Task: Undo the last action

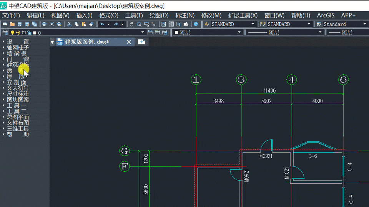Action: 102,24
